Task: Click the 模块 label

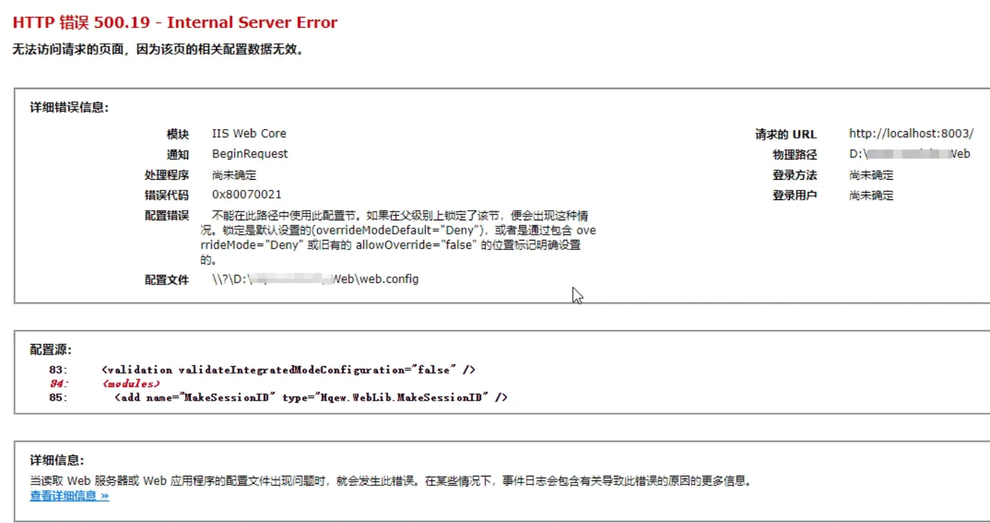Action: click(x=178, y=134)
